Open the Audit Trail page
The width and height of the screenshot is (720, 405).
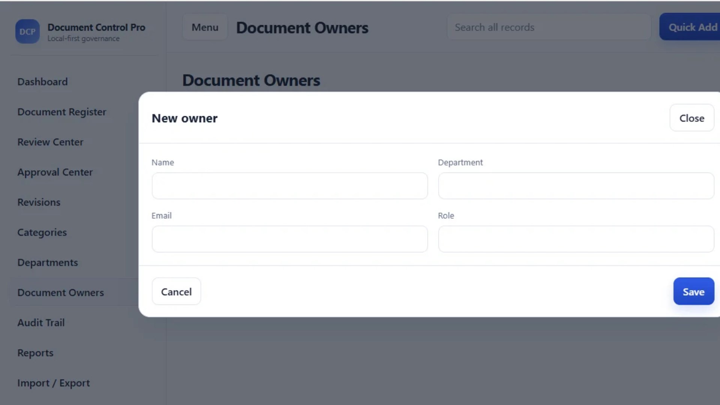click(41, 322)
